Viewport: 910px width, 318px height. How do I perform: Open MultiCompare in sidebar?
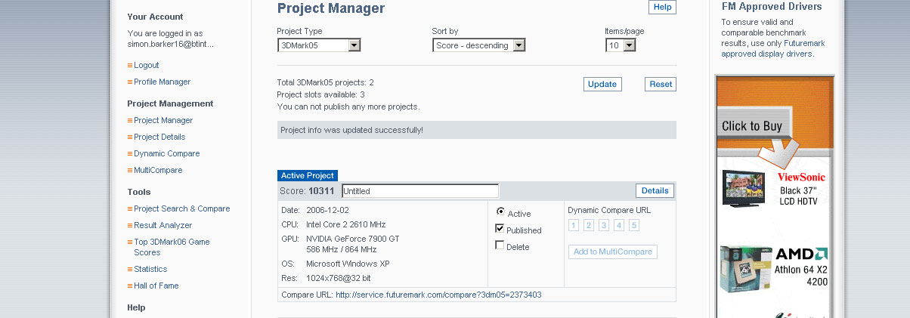click(158, 170)
